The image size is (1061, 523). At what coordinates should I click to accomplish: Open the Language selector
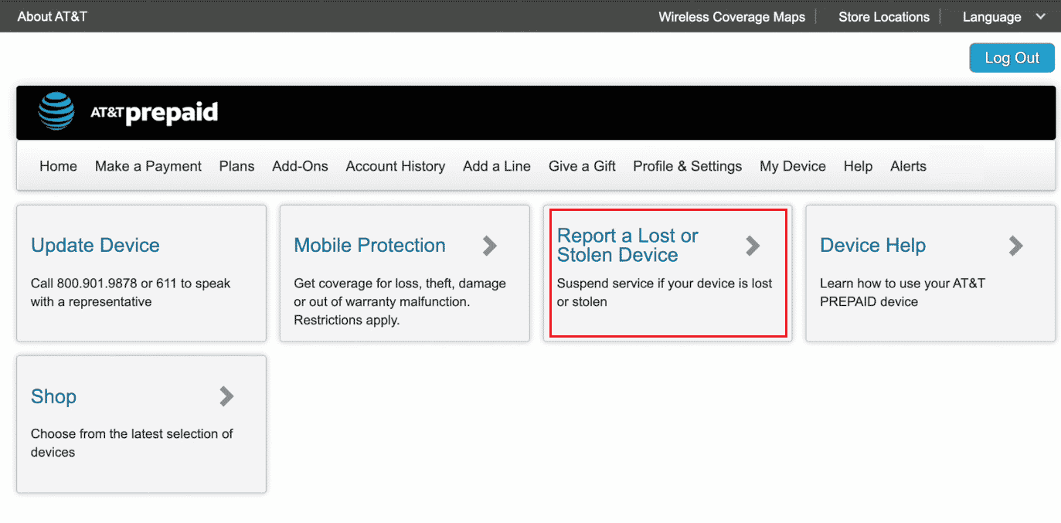[1002, 17]
